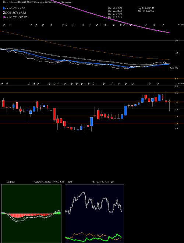The height and width of the screenshot is (243, 184).
Task: Click the 55 candlestick axis label
Action: point(177,93)
